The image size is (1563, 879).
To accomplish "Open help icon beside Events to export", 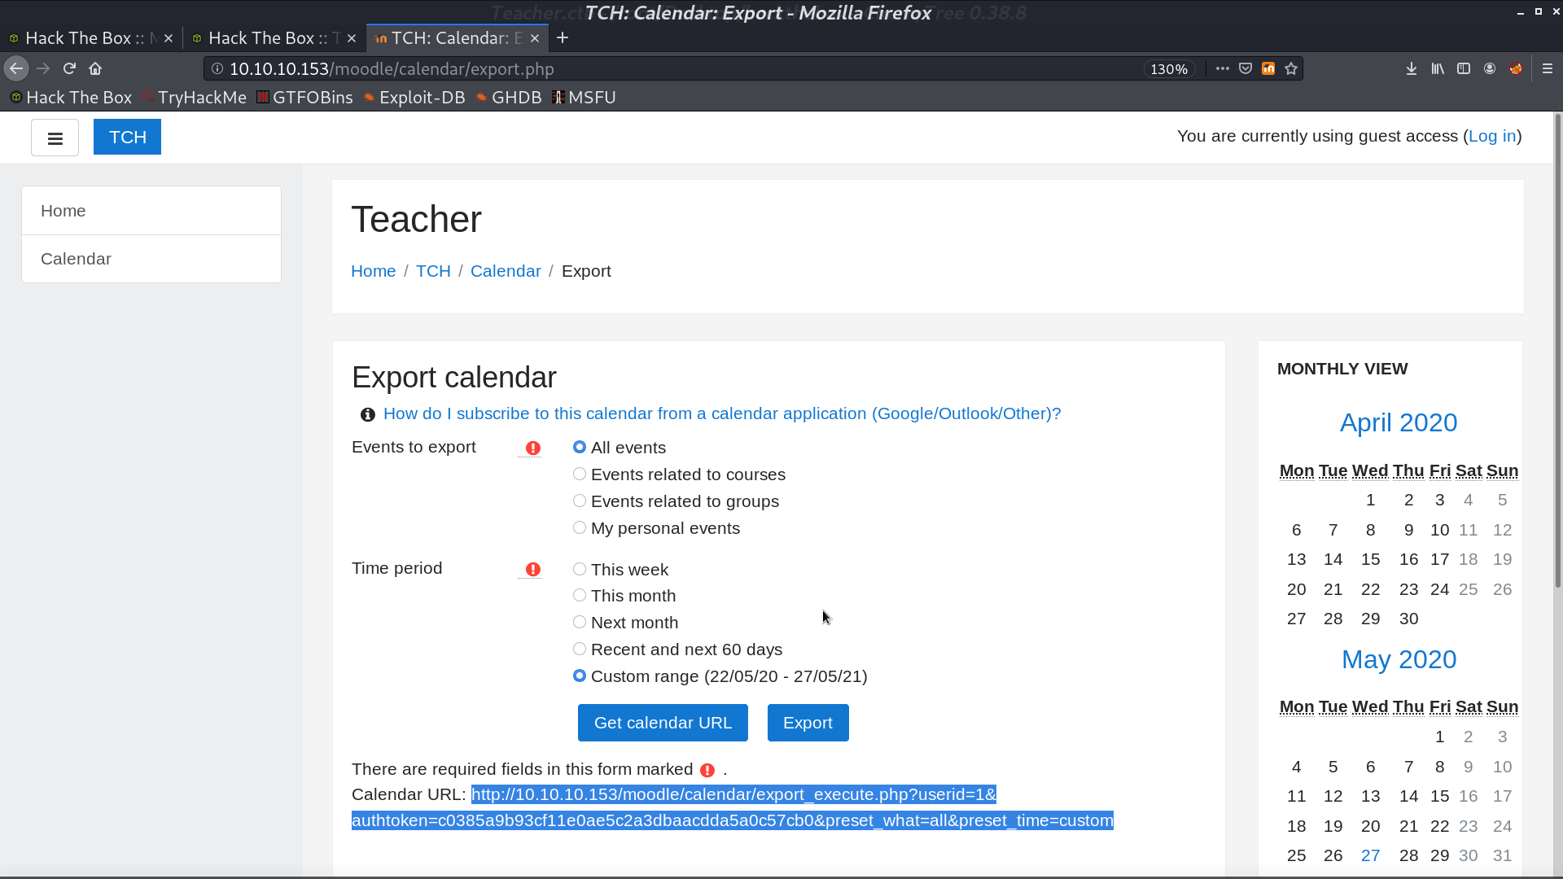I will pos(532,448).
